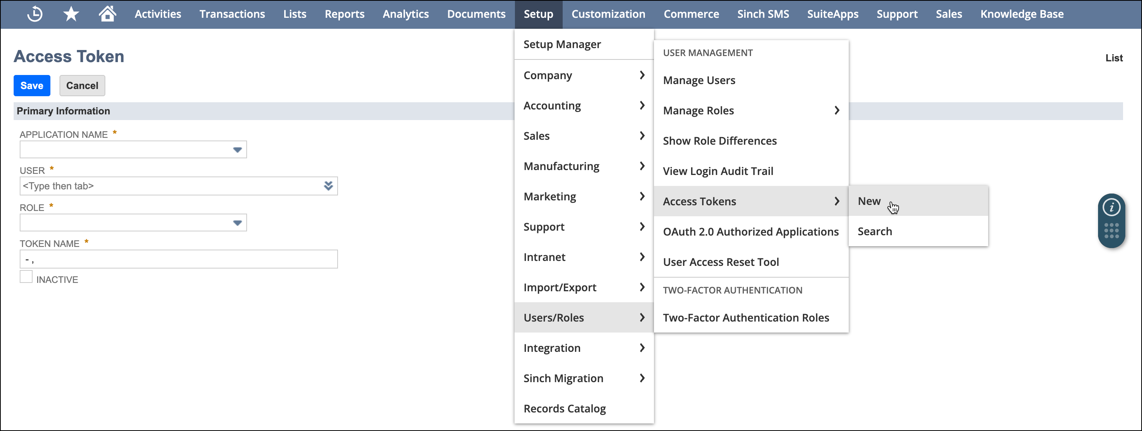Click into the Token Name field
The image size is (1142, 431).
coord(178,259)
